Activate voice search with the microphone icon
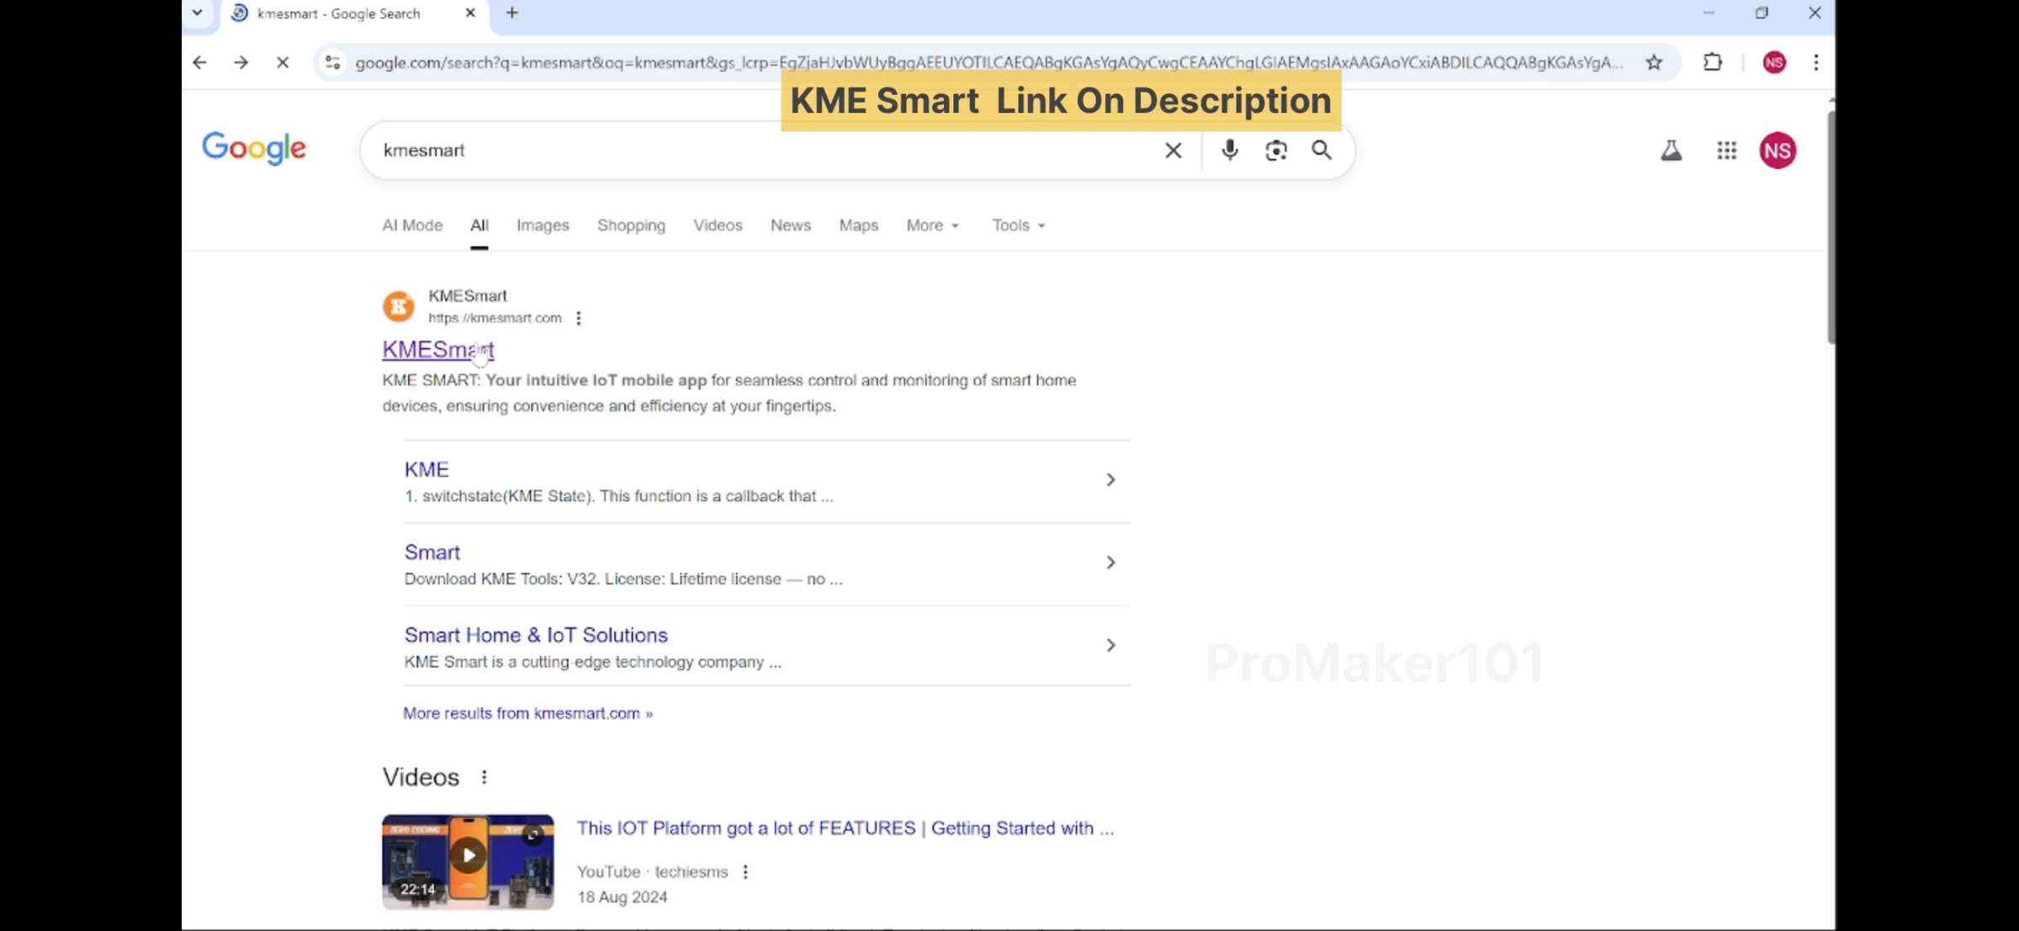Screen dimensions: 2019x931 [x=1229, y=150]
